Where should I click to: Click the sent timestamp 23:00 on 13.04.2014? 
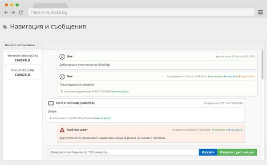(x=191, y=130)
